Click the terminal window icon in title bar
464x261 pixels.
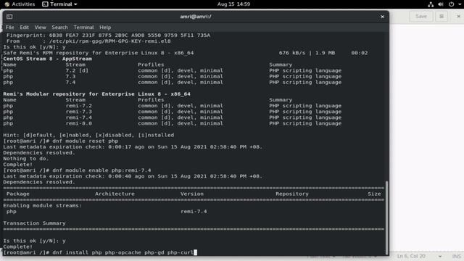(9, 17)
